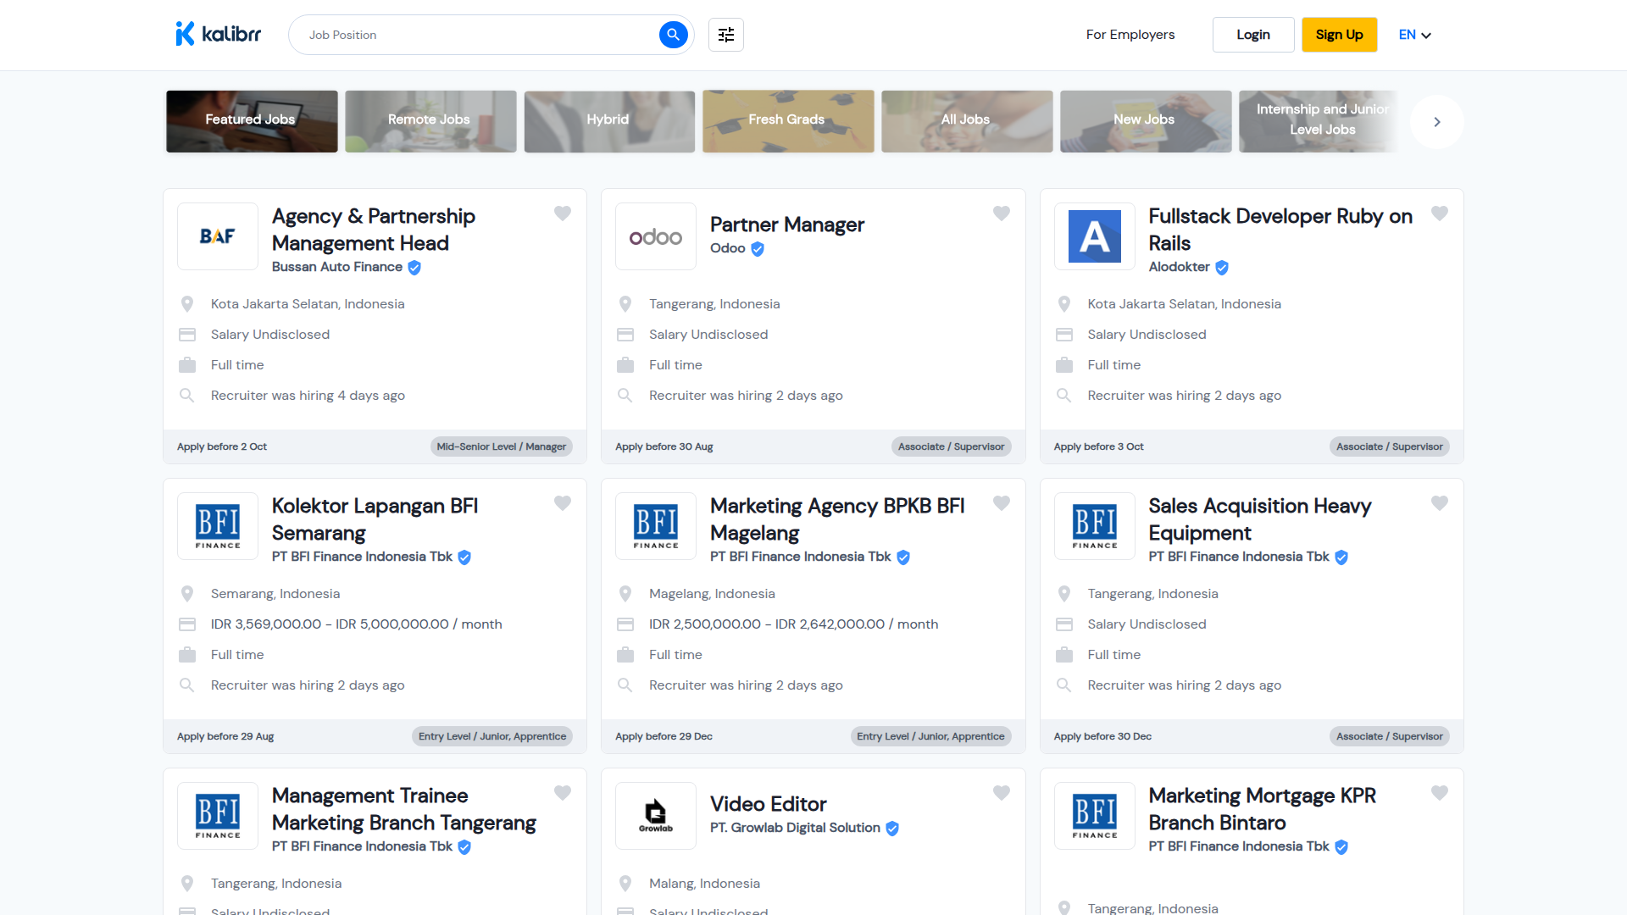
Task: Click the Login button
Action: [1253, 35]
